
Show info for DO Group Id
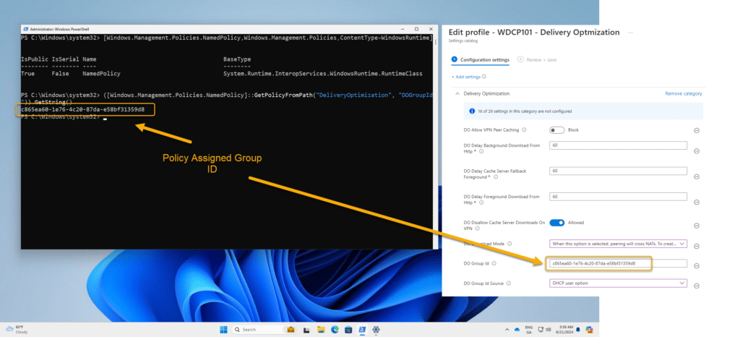[494, 264]
